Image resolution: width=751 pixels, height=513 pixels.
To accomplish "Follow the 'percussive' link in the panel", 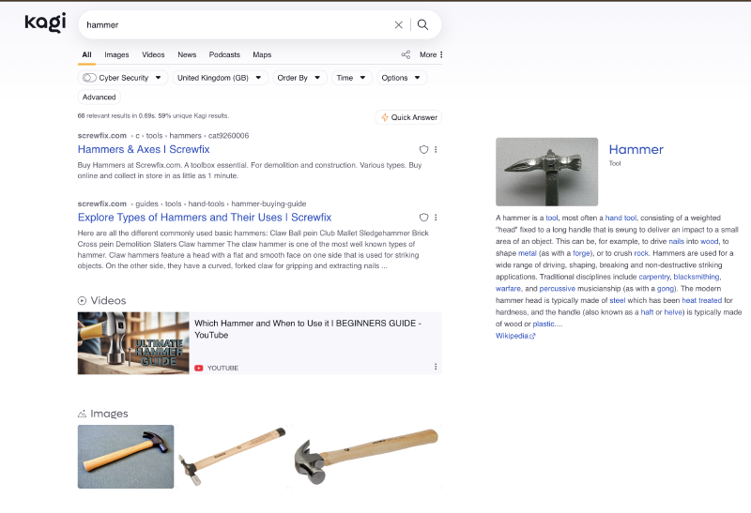I will (557, 289).
